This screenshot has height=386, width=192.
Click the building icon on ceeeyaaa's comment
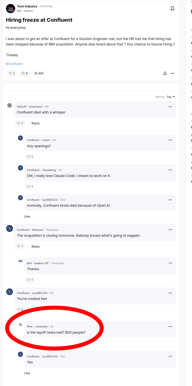click(x=20, y=324)
